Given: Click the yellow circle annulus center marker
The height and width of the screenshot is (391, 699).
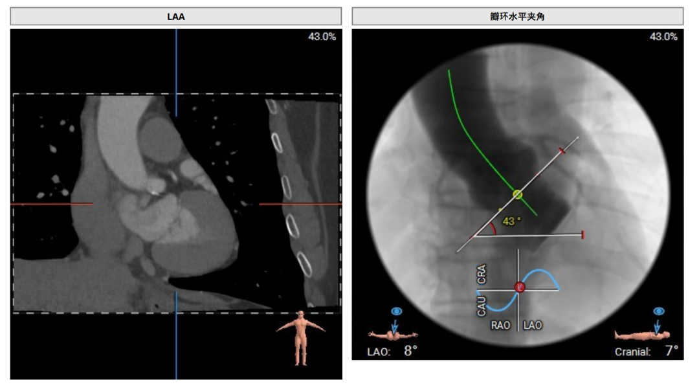Looking at the screenshot, I should coord(517,194).
